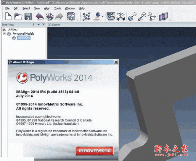This screenshot has height=161, width=196.
Task: Select the 3D Scene tab
Action: pos(54,24)
